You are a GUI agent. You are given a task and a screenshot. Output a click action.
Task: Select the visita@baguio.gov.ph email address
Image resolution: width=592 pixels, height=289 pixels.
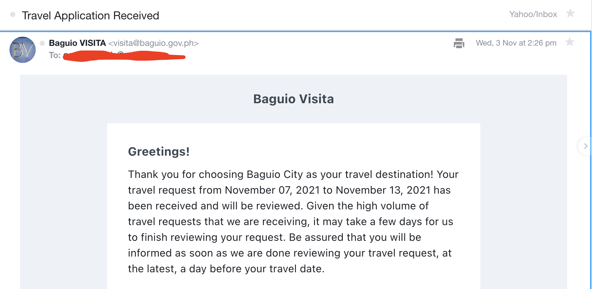pos(154,43)
